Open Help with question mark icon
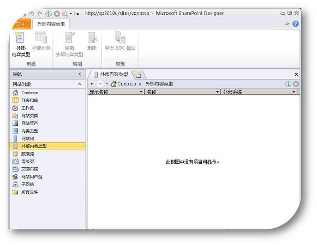The height and width of the screenshot is (245, 317). [295, 24]
